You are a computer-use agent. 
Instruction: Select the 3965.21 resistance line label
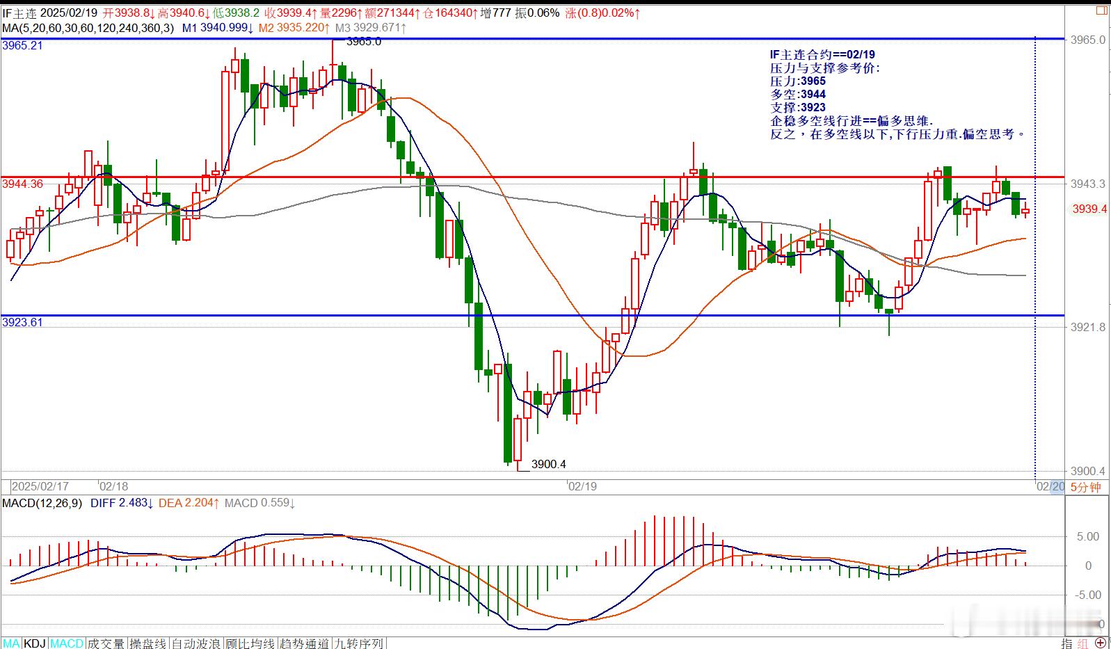click(x=22, y=46)
